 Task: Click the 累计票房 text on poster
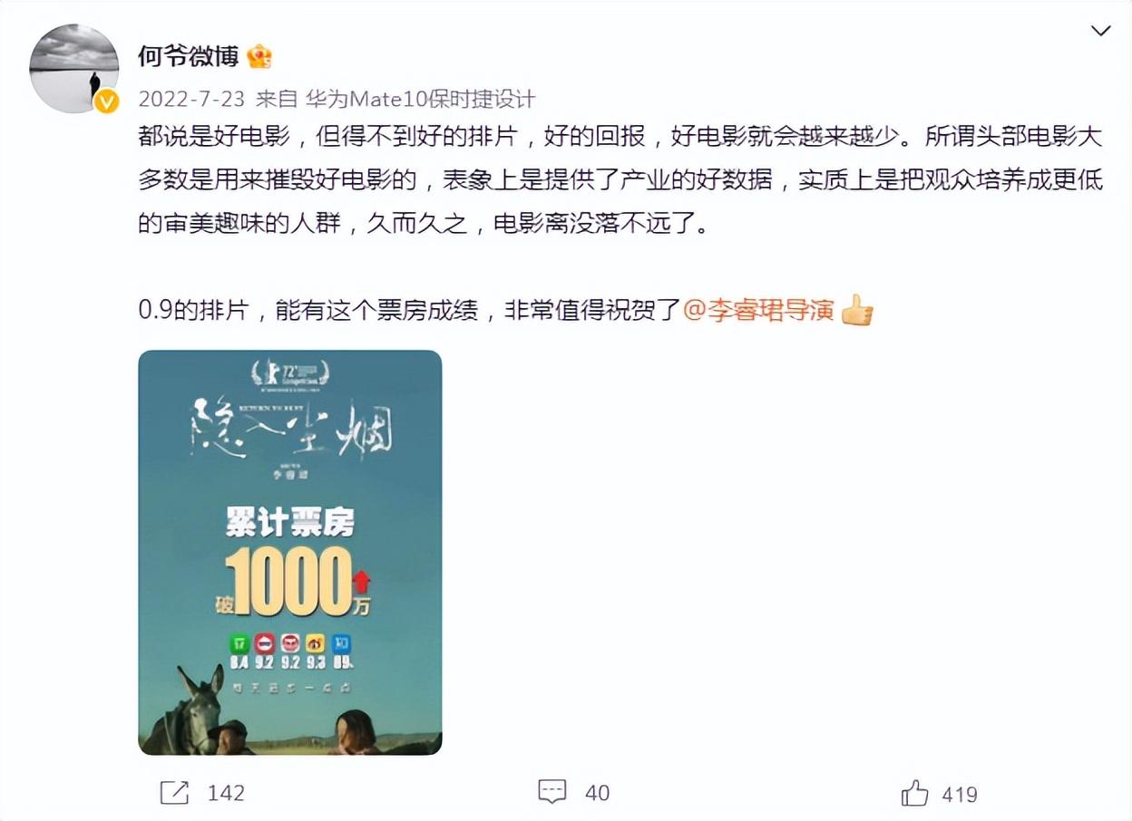click(x=290, y=523)
